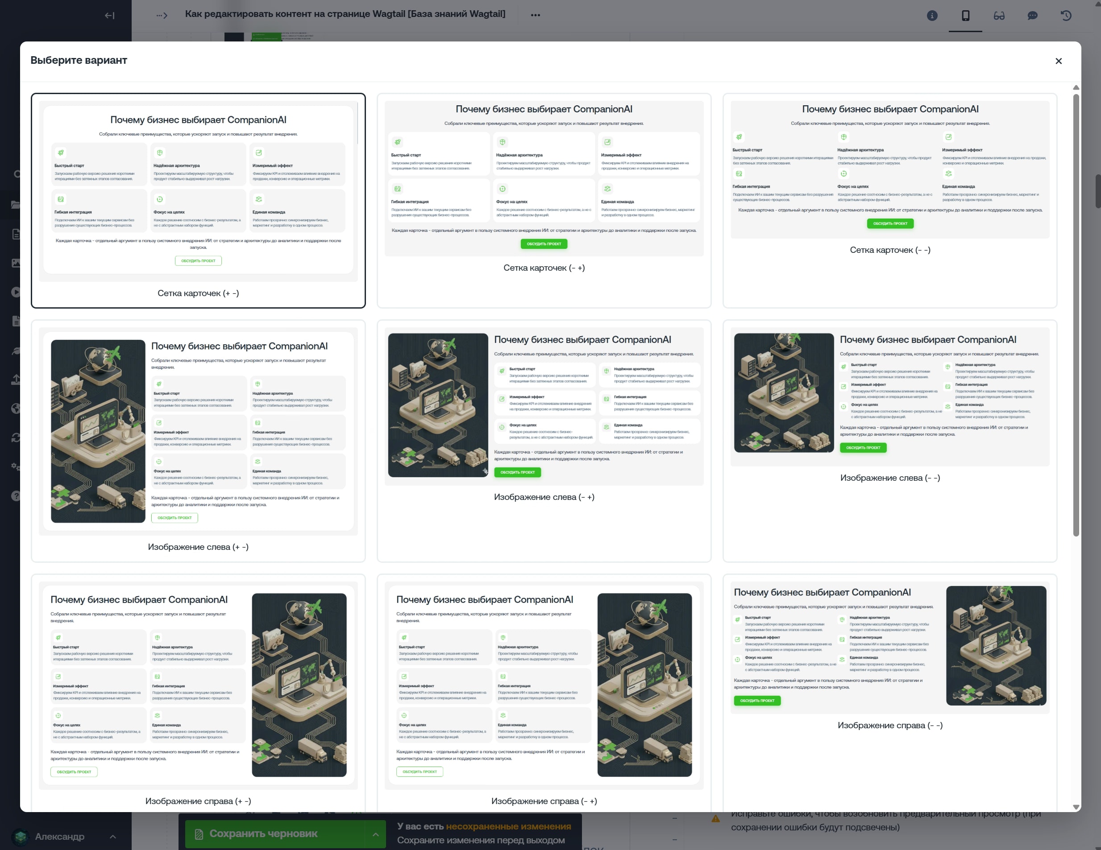Pick the Изображение справа (- -) variant
Image resolution: width=1101 pixels, height=850 pixels.
pyautogui.click(x=890, y=693)
